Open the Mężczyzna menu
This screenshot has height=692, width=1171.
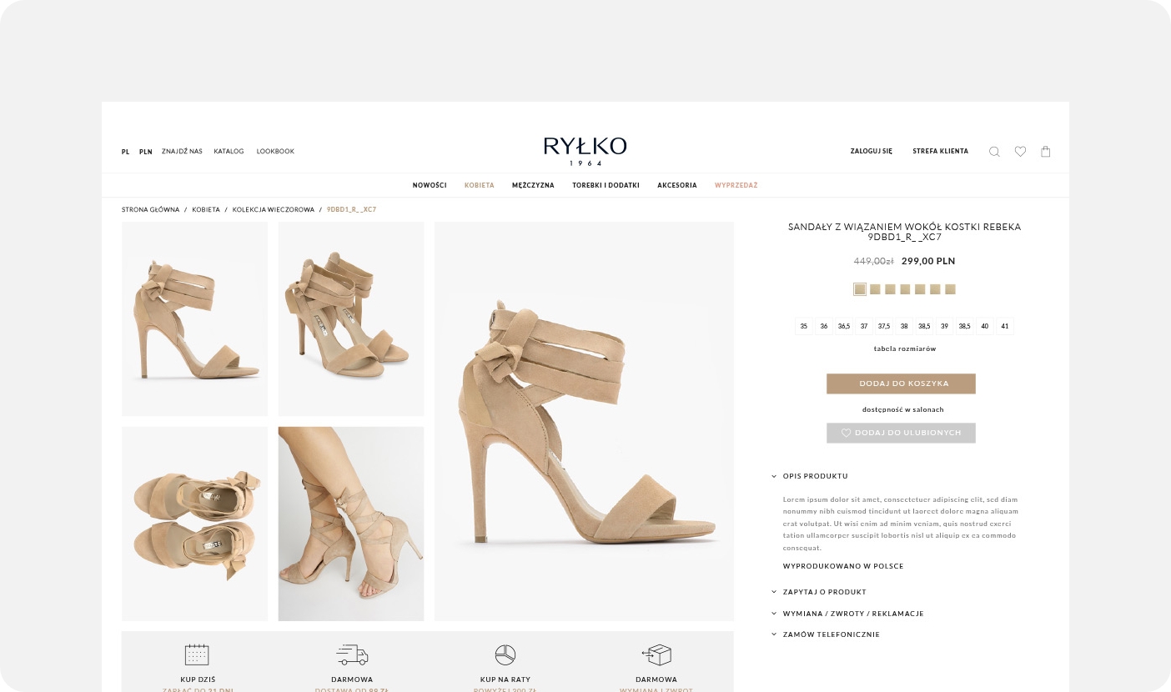(x=533, y=185)
